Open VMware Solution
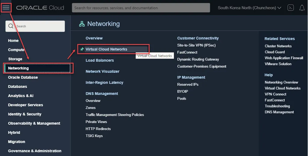The height and width of the screenshot is (156, 308). (278, 64)
